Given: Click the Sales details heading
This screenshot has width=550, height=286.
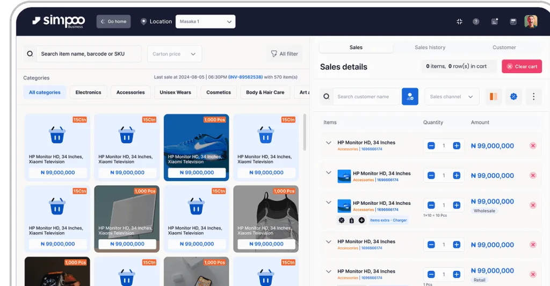Looking at the screenshot, I should 343,67.
